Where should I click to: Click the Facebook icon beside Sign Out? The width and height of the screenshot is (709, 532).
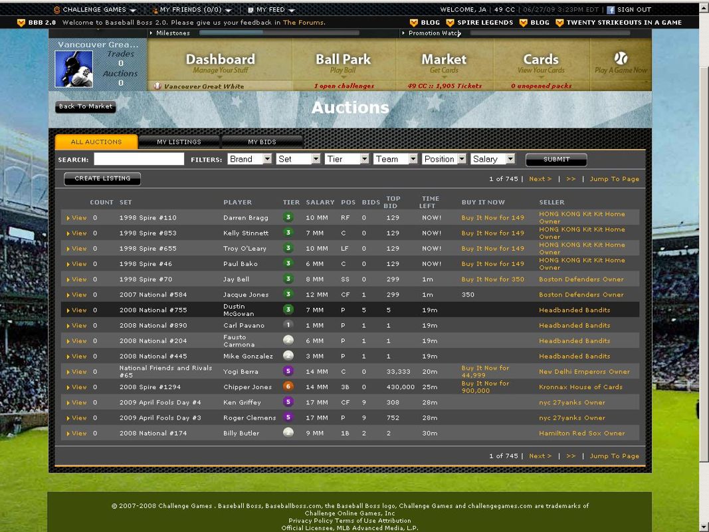[609, 10]
